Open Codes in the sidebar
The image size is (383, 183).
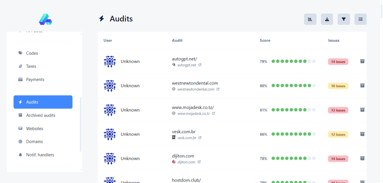tap(32, 53)
